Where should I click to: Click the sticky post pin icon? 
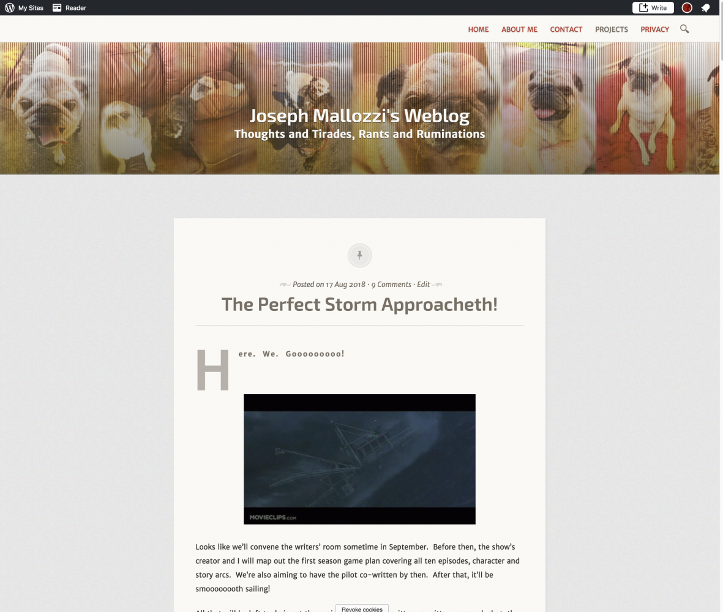tap(359, 255)
